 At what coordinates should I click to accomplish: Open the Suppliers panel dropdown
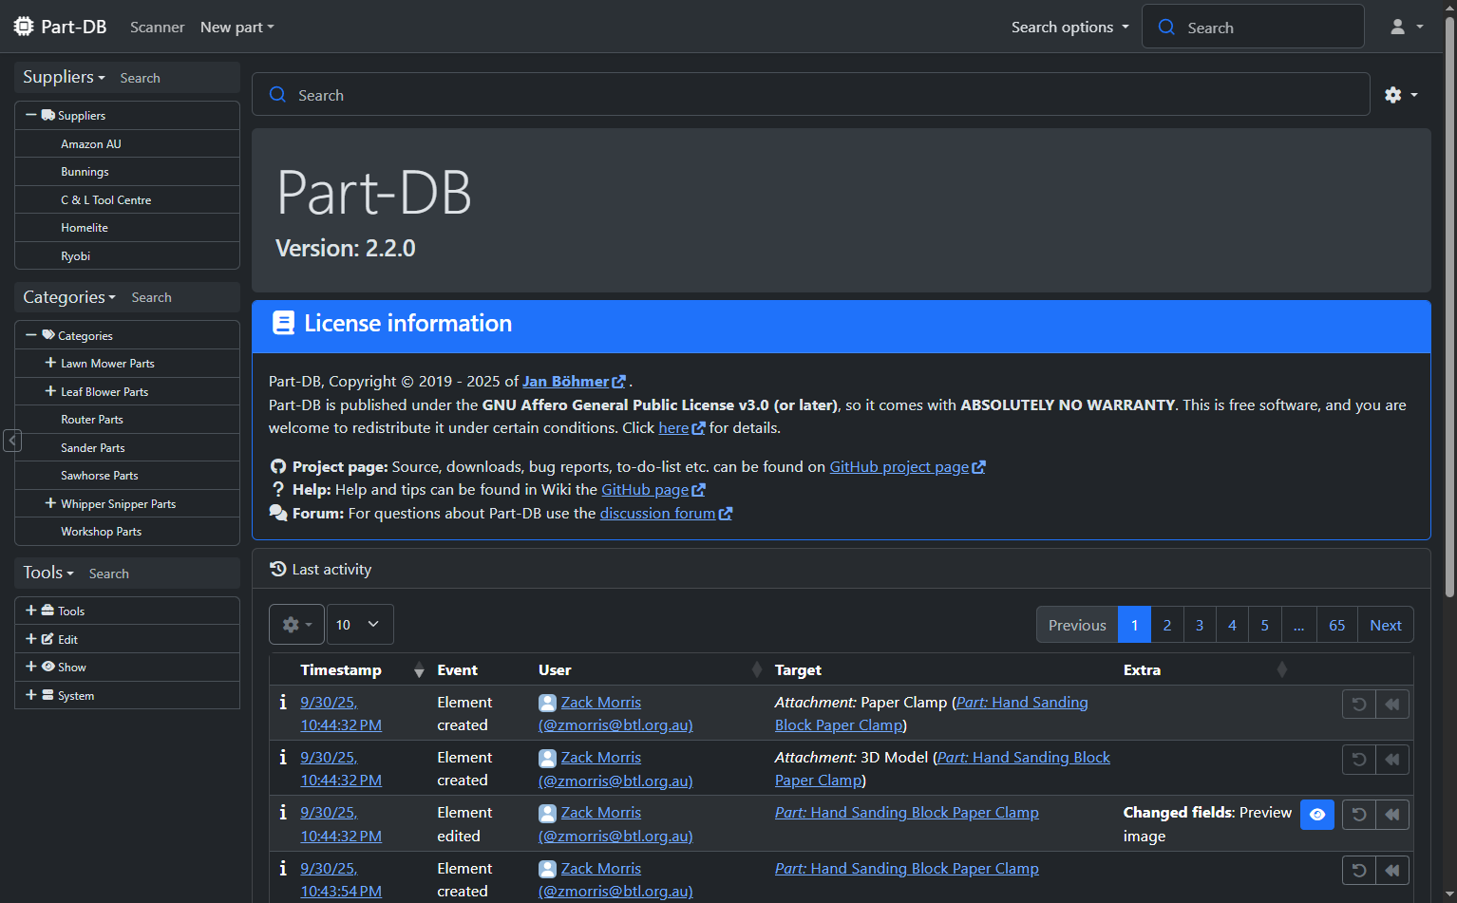(x=65, y=77)
